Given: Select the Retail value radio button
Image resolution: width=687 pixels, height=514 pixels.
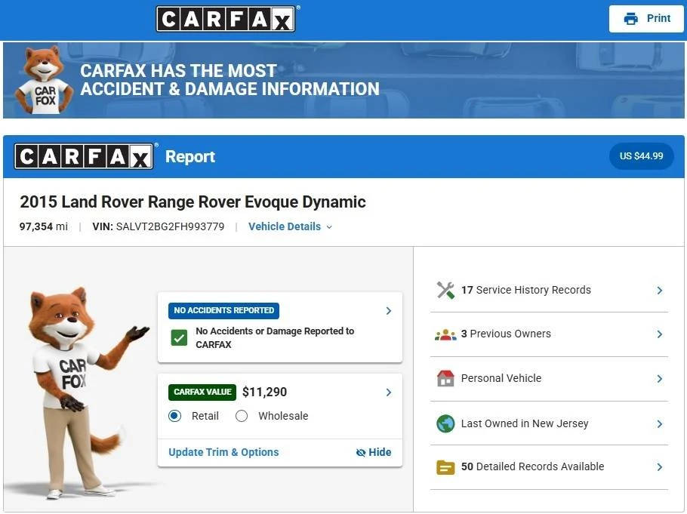Looking at the screenshot, I should [175, 416].
